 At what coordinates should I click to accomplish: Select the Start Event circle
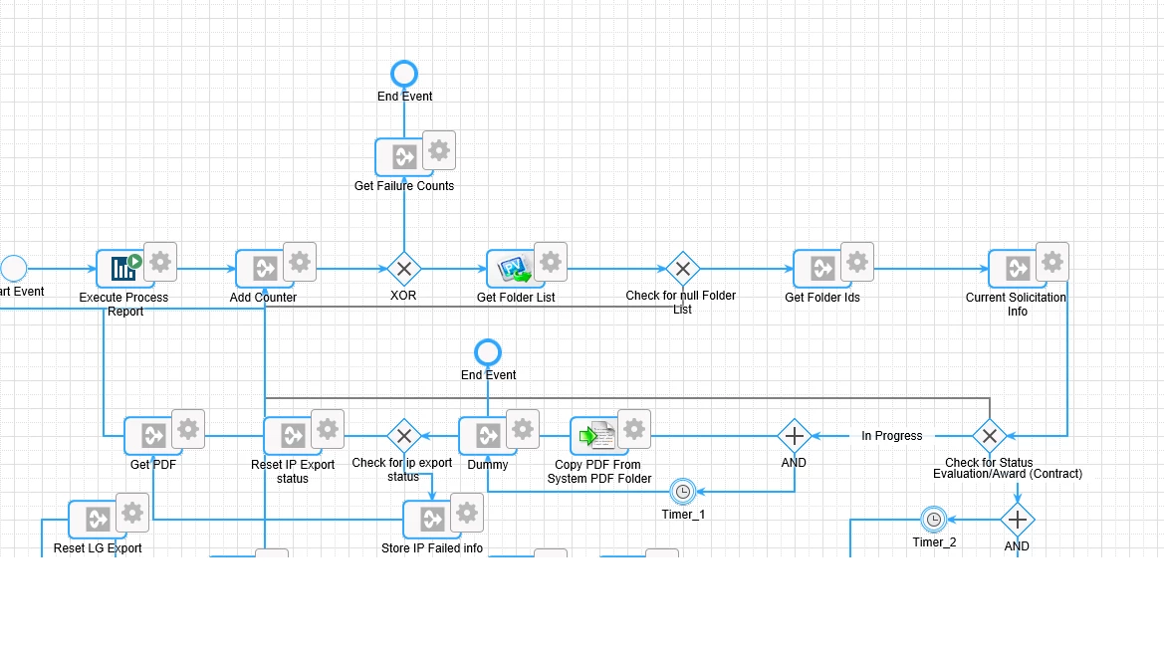[13, 269]
